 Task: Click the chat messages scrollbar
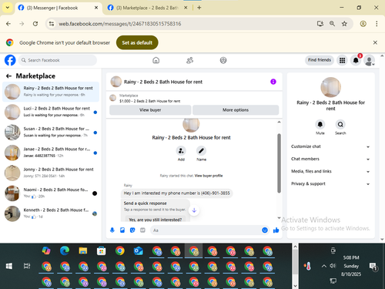coord(279,163)
